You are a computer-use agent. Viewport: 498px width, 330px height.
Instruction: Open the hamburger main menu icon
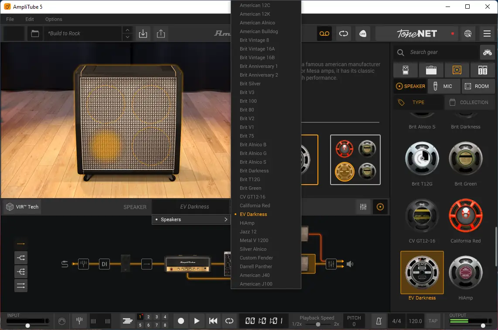(x=487, y=34)
